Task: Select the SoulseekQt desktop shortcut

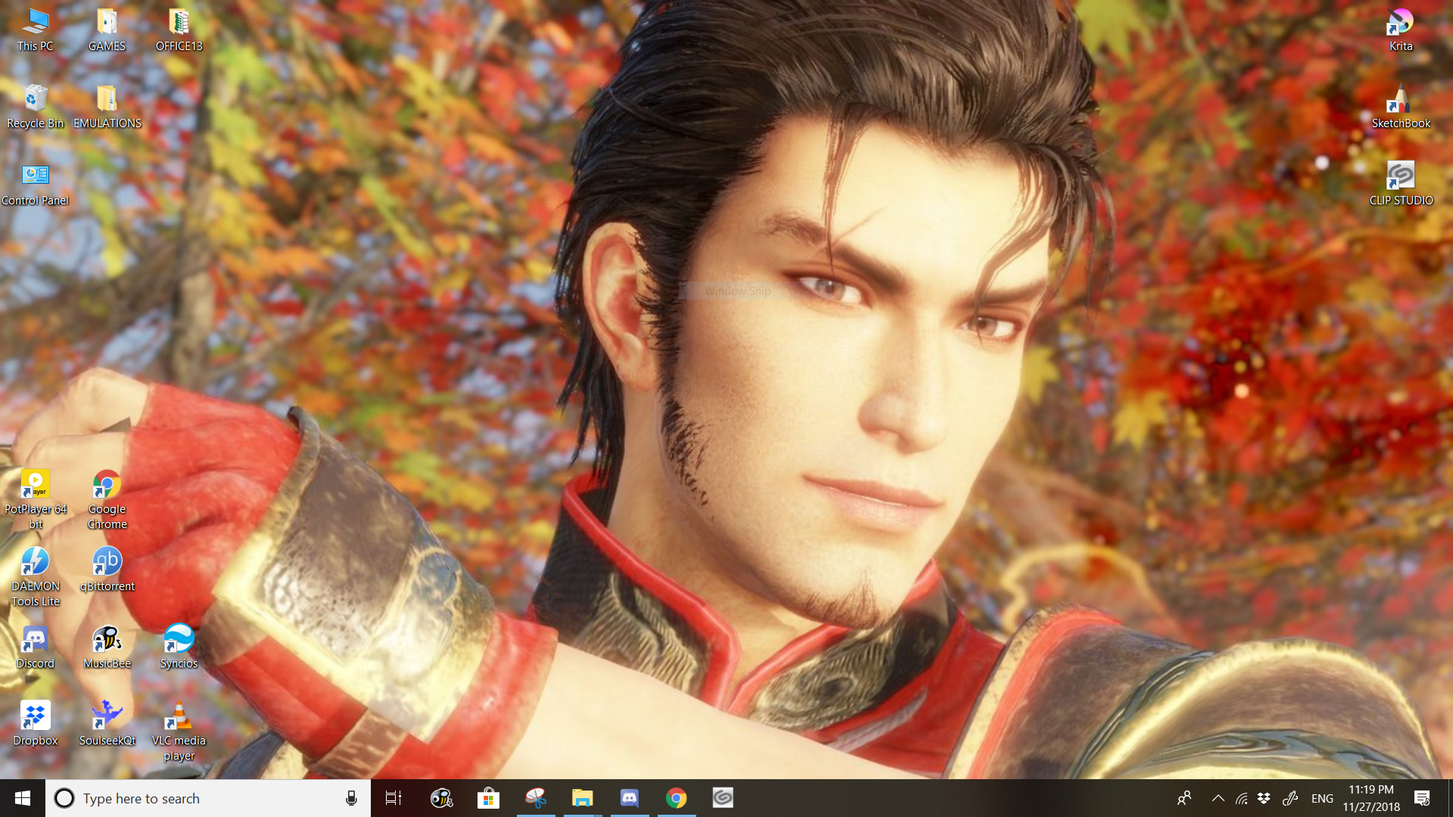Action: point(107,725)
